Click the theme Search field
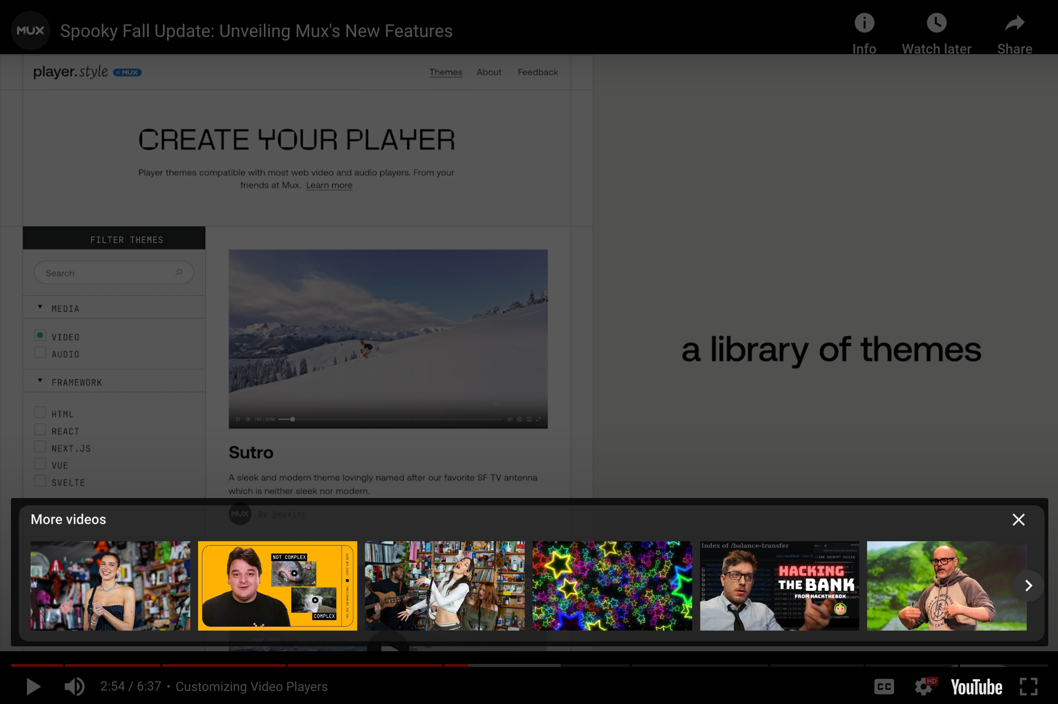The width and height of the screenshot is (1058, 704). [114, 272]
